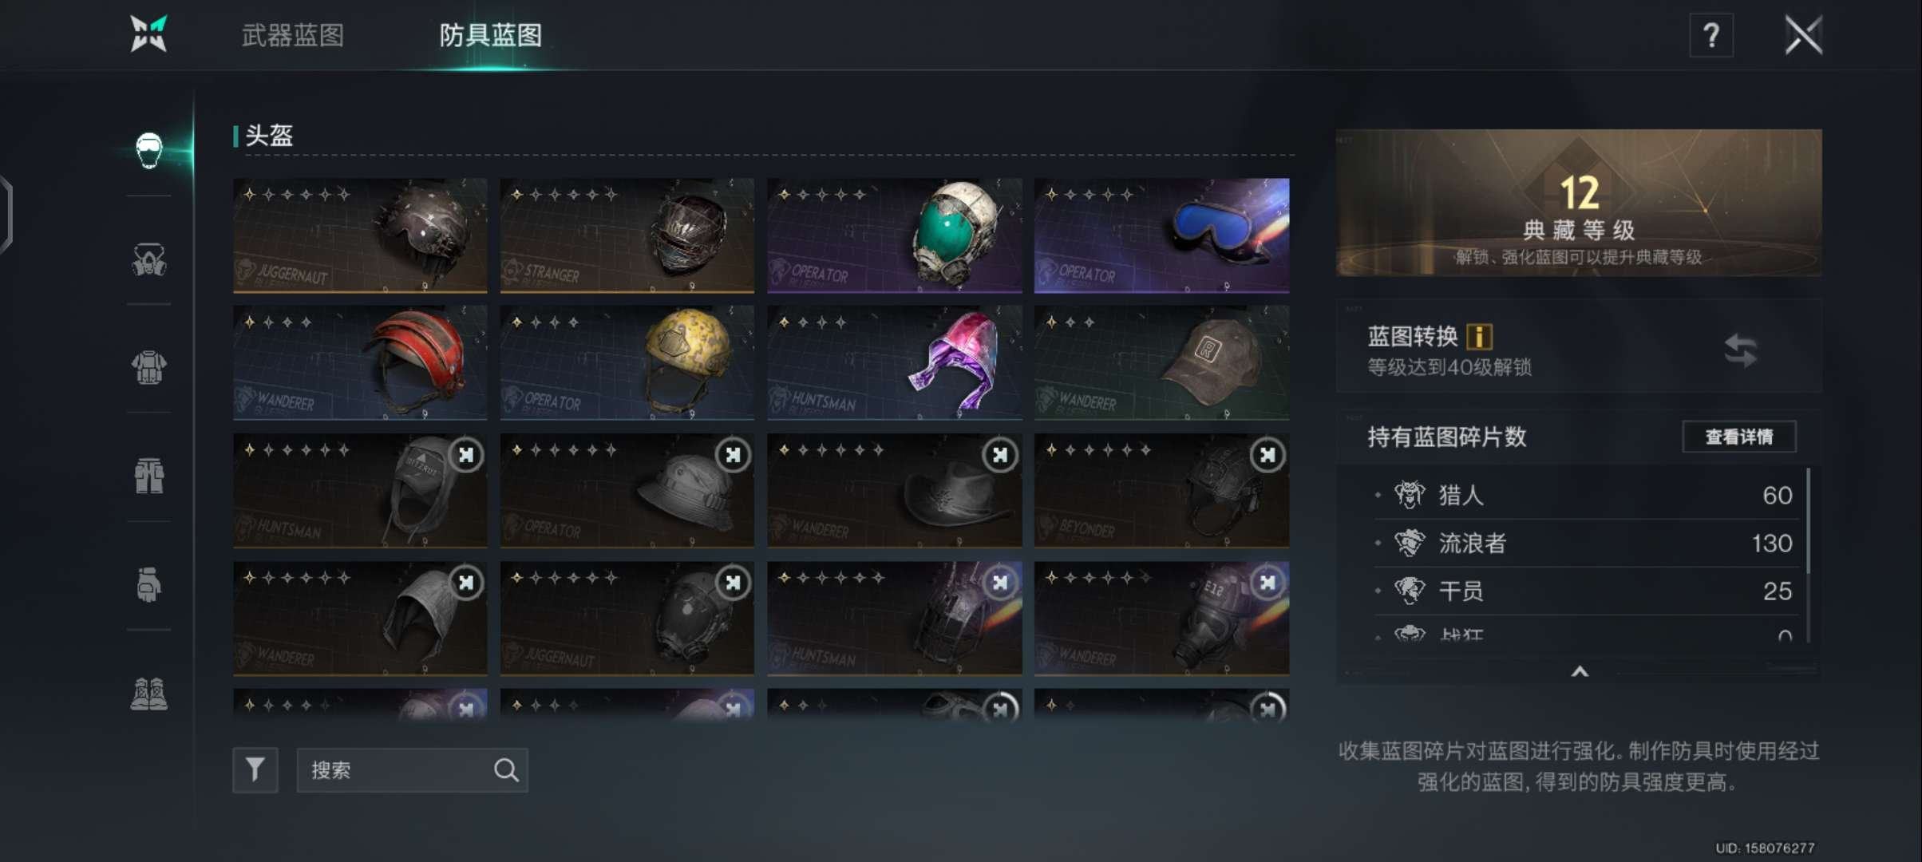
Task: Switch to the 武器蓝图 tab
Action: click(x=293, y=36)
